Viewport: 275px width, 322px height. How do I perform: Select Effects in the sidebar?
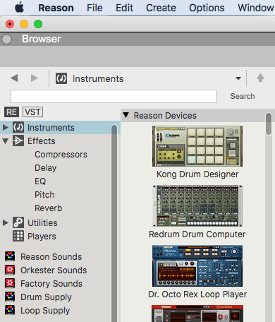pos(42,141)
